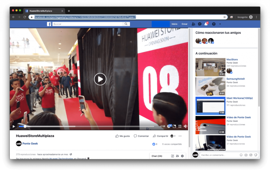
Task: Click first friend reaction avatar
Action: tap(198, 41)
